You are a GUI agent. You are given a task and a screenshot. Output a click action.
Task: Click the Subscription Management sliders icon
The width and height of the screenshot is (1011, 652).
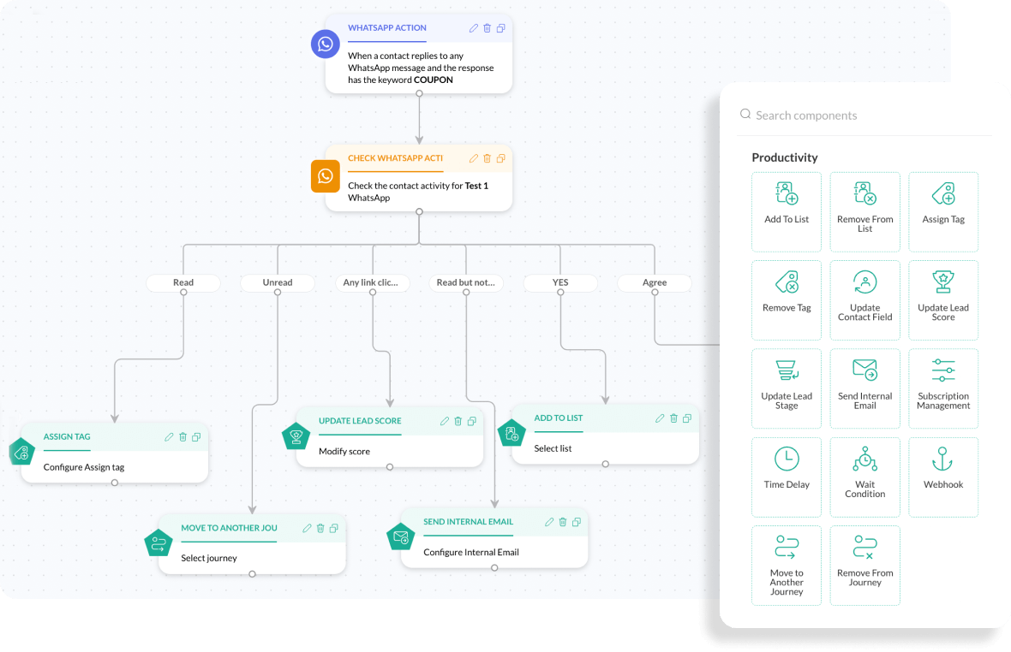point(942,370)
